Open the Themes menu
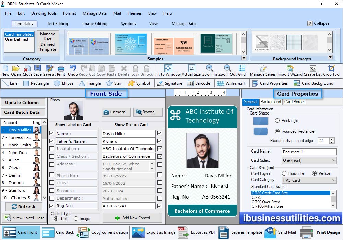Screen dimensions: 343x240 [x=134, y=13]
